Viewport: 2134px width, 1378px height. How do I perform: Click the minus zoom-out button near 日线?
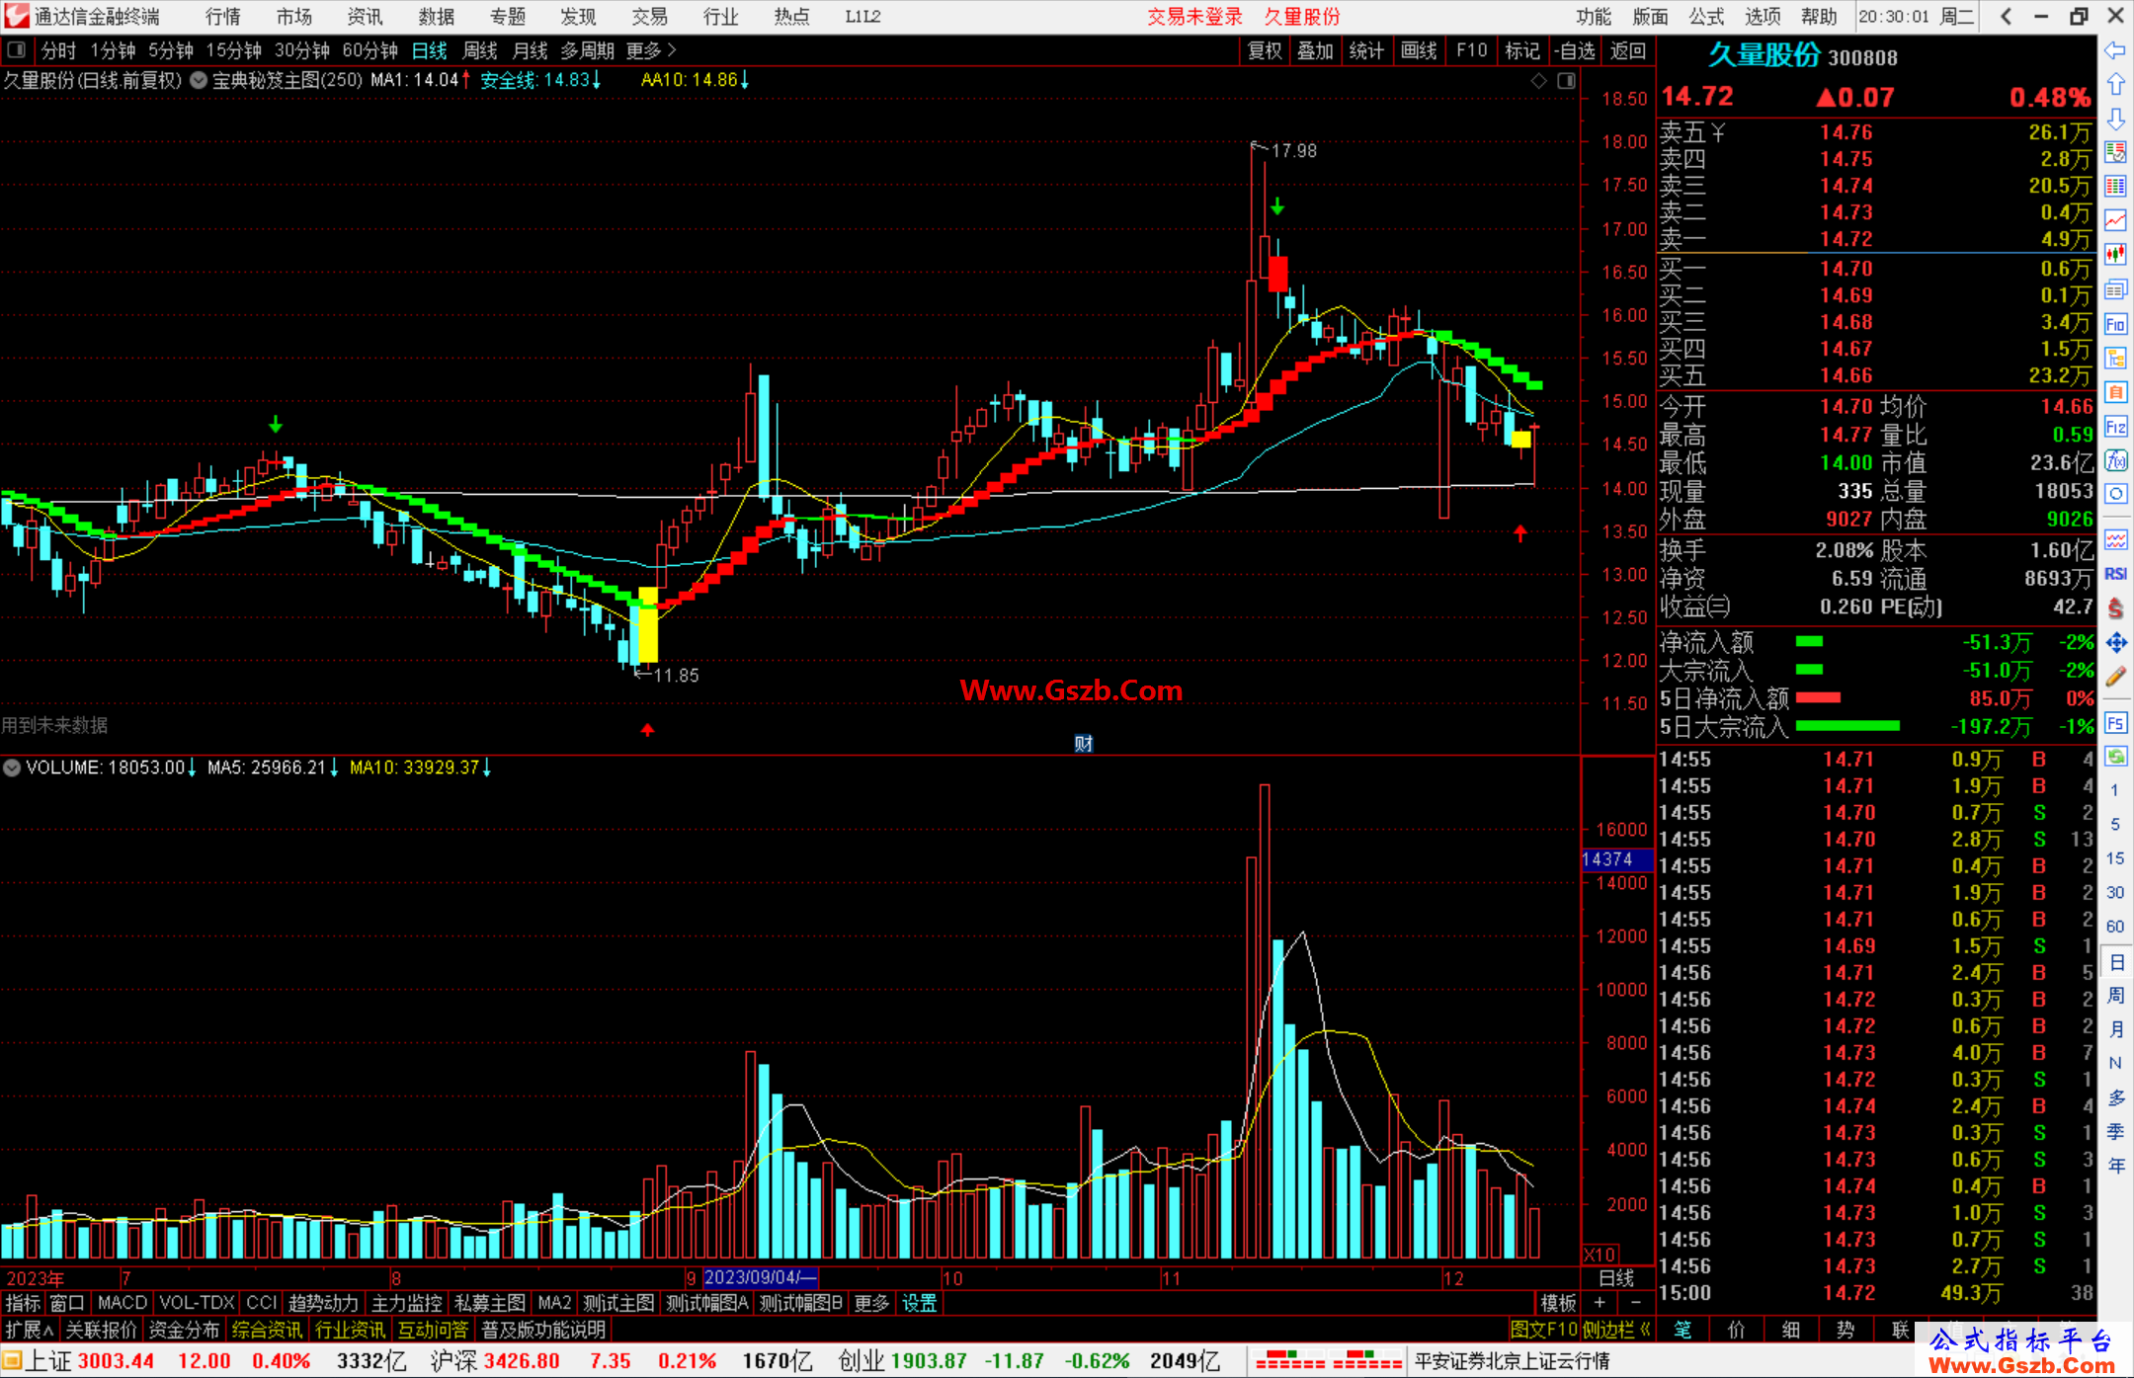click(1635, 1303)
